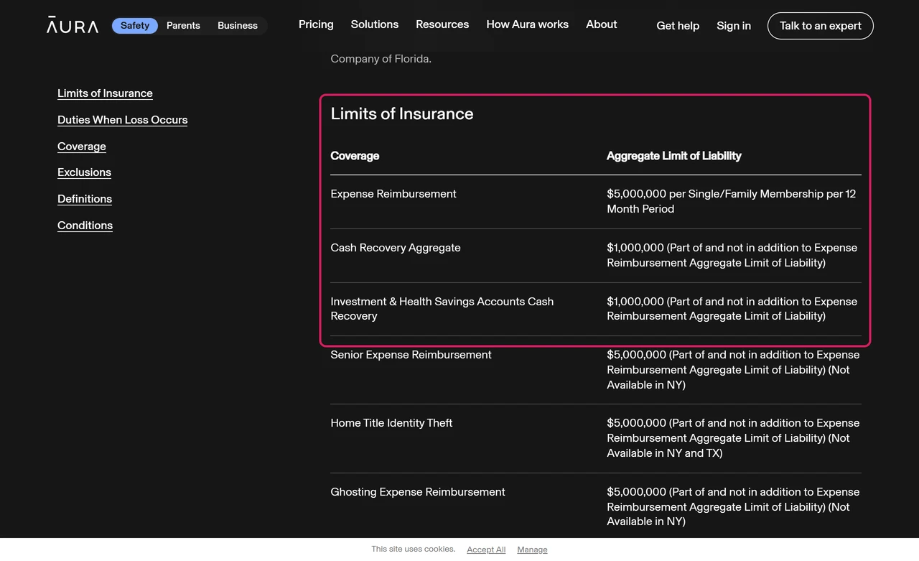The width and height of the screenshot is (919, 561).
Task: Click the Home Title limit value mentioning TX
Action: [x=733, y=438]
